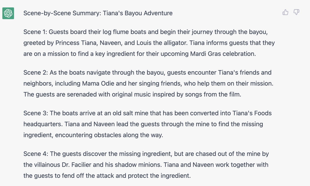Click the thumbs up icon
Screen dimensions: 310x186
pyautogui.click(x=285, y=12)
